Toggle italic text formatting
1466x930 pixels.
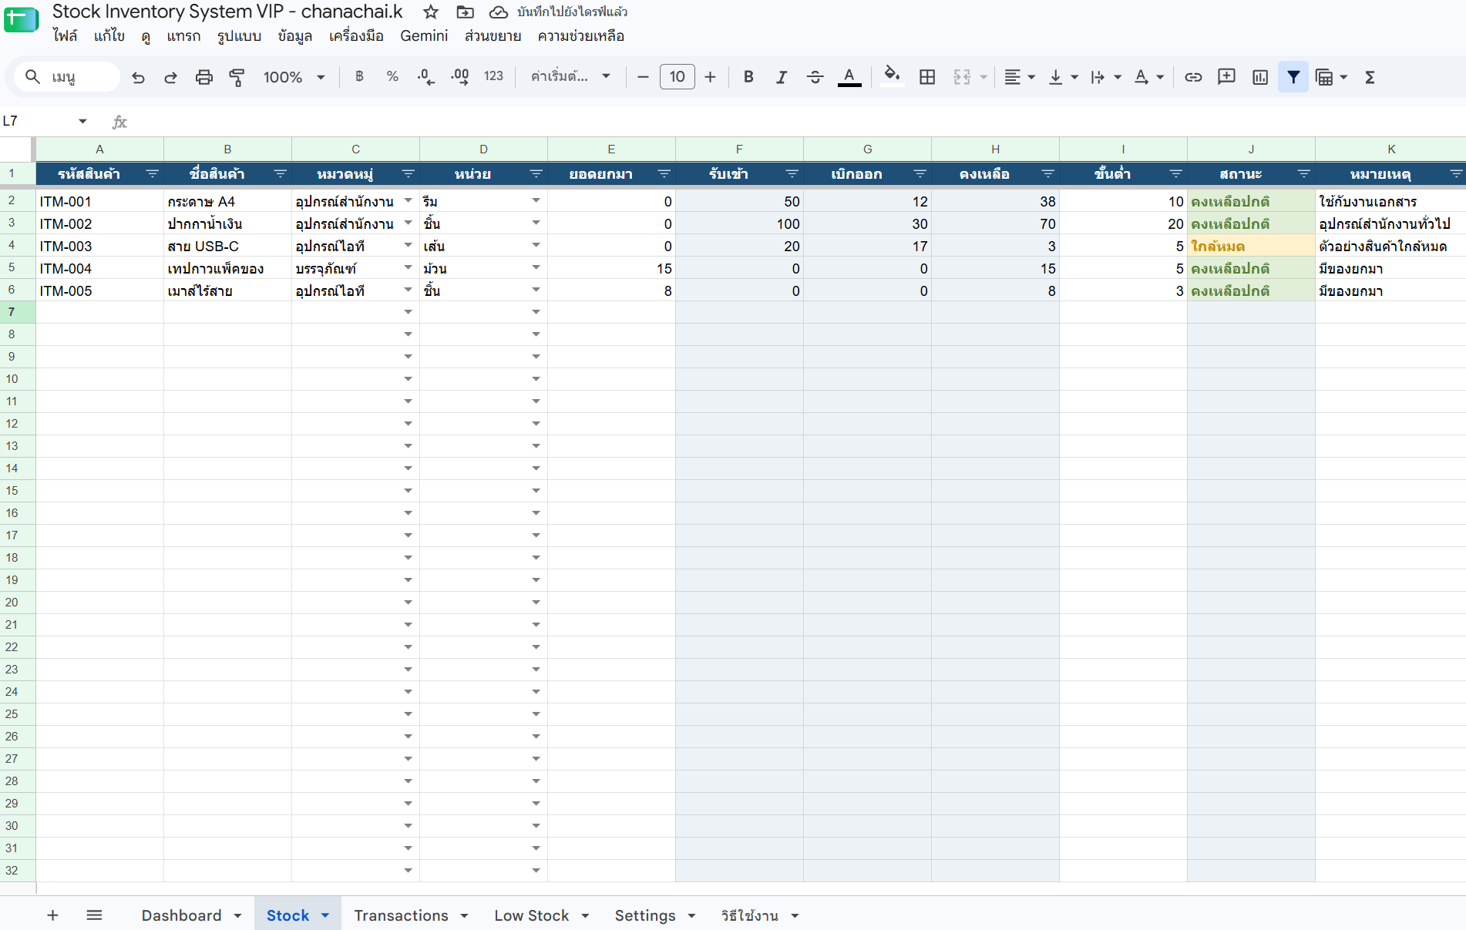click(x=782, y=77)
